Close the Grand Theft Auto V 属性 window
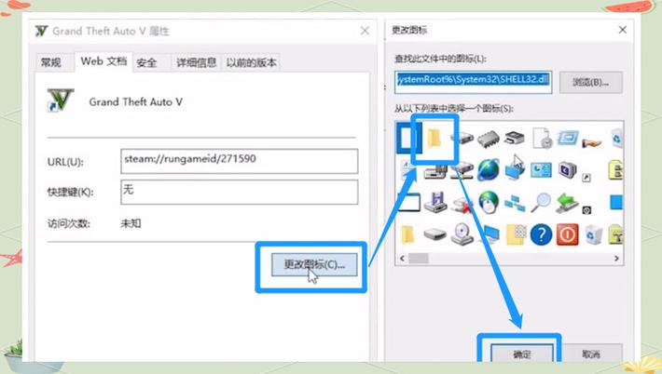The image size is (662, 374). click(365, 31)
